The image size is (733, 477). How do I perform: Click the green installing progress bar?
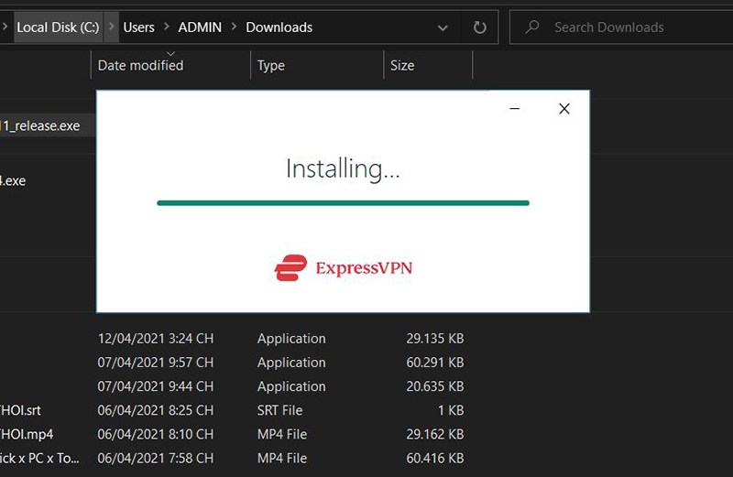pos(343,202)
